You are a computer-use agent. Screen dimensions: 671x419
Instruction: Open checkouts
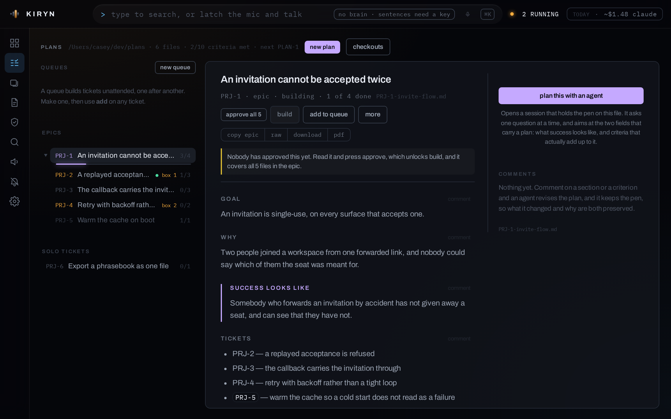click(368, 47)
